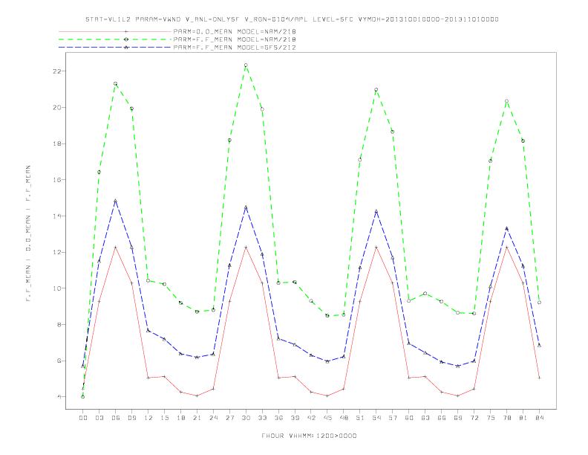This screenshot has width=588, height=455.
Task: Click x-axis tick label 72
Action: 474,418
